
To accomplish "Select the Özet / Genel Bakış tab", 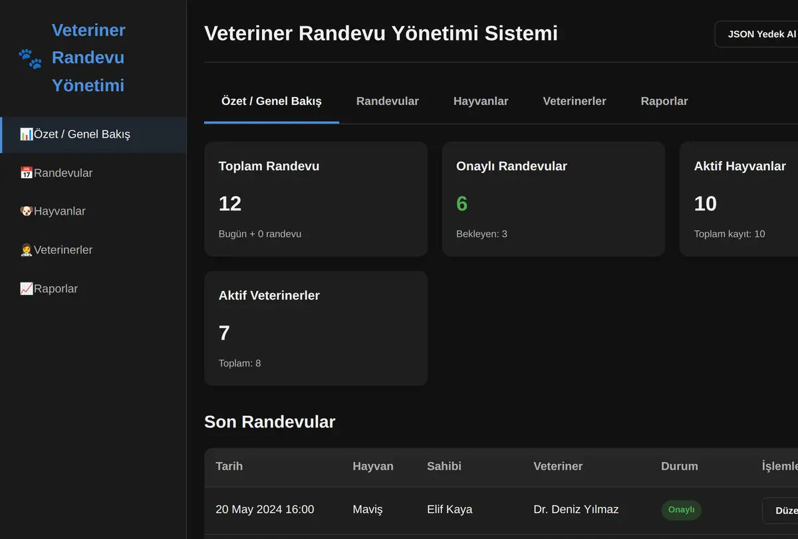I will pyautogui.click(x=271, y=101).
